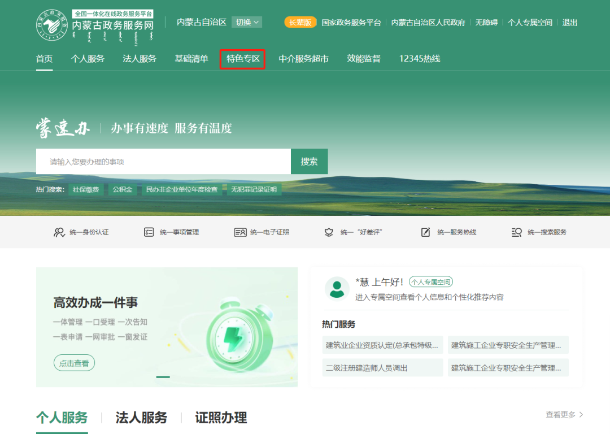Screen dimensions: 610x434
Task: Click the 社保缴费 hot search tag
Action: (86, 190)
